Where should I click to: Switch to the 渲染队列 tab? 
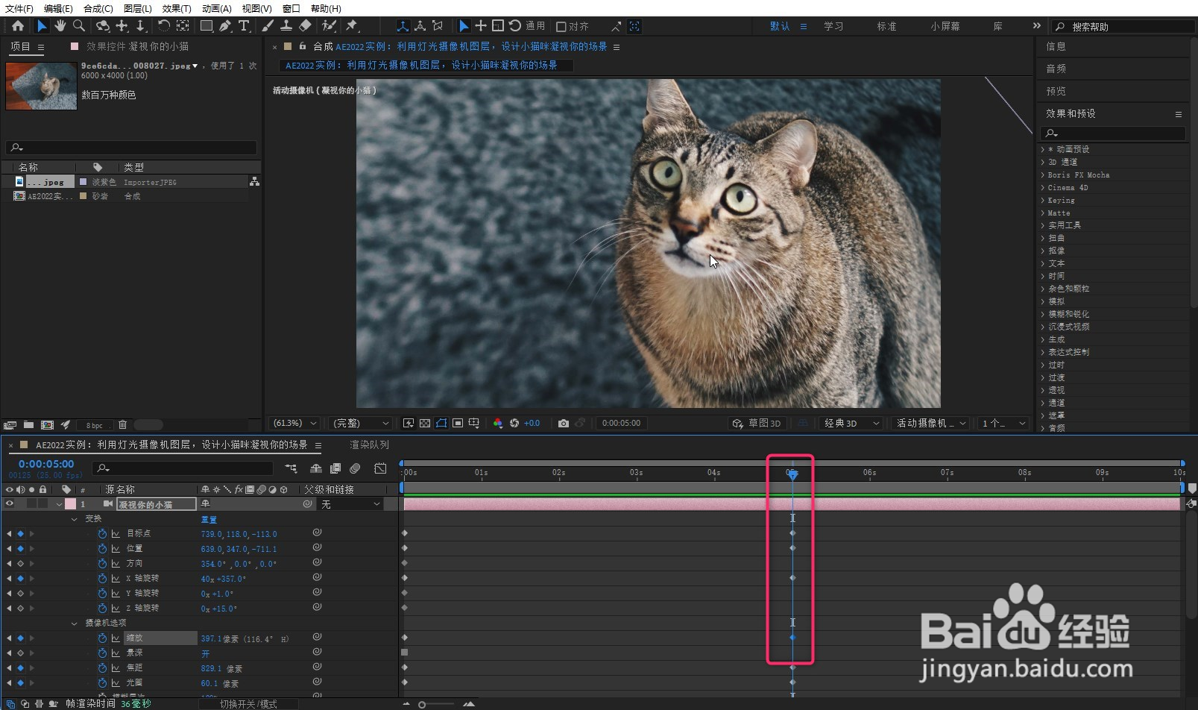370,444
